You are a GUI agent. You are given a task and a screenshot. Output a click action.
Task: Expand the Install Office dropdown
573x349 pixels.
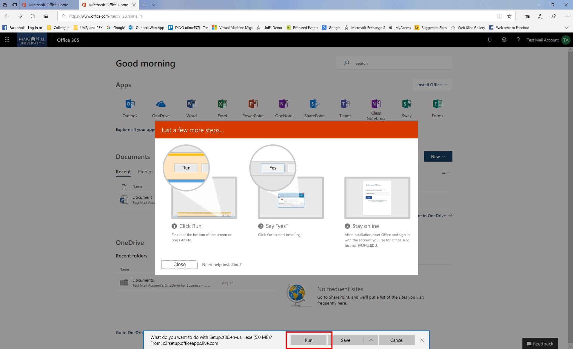(432, 84)
